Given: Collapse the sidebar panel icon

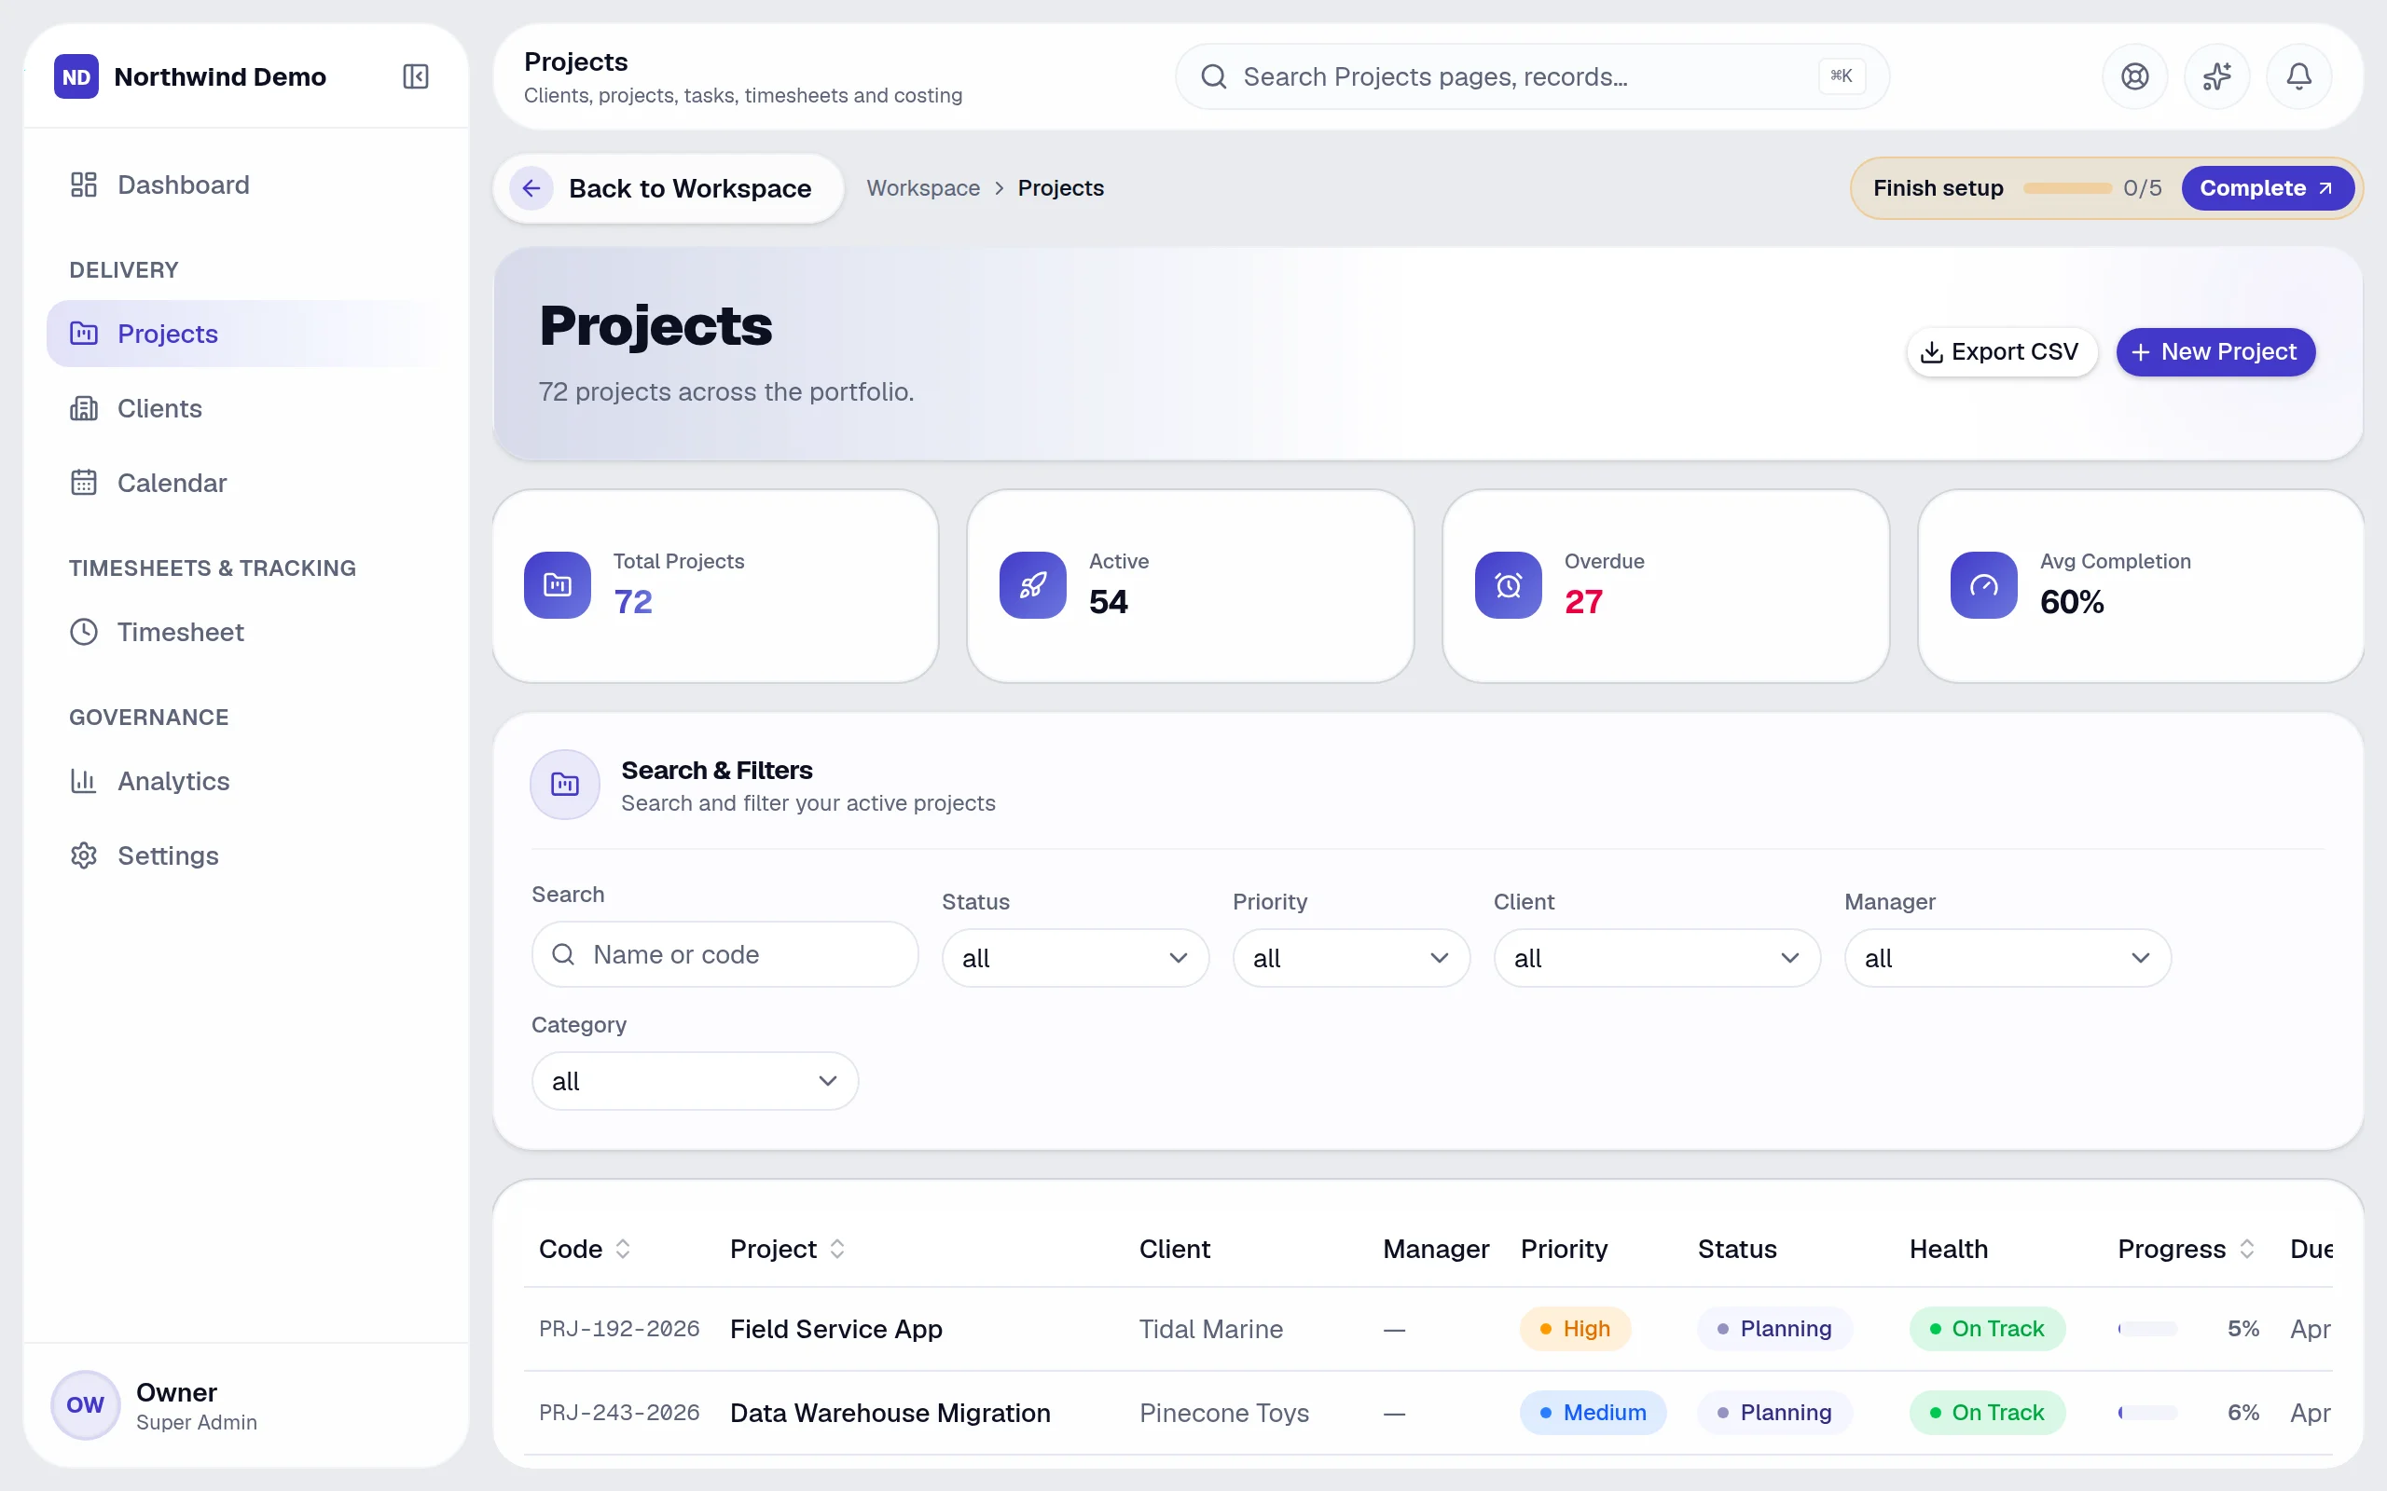Looking at the screenshot, I should [415, 75].
